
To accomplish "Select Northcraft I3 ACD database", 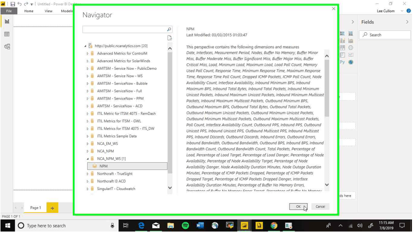I will (111, 181).
